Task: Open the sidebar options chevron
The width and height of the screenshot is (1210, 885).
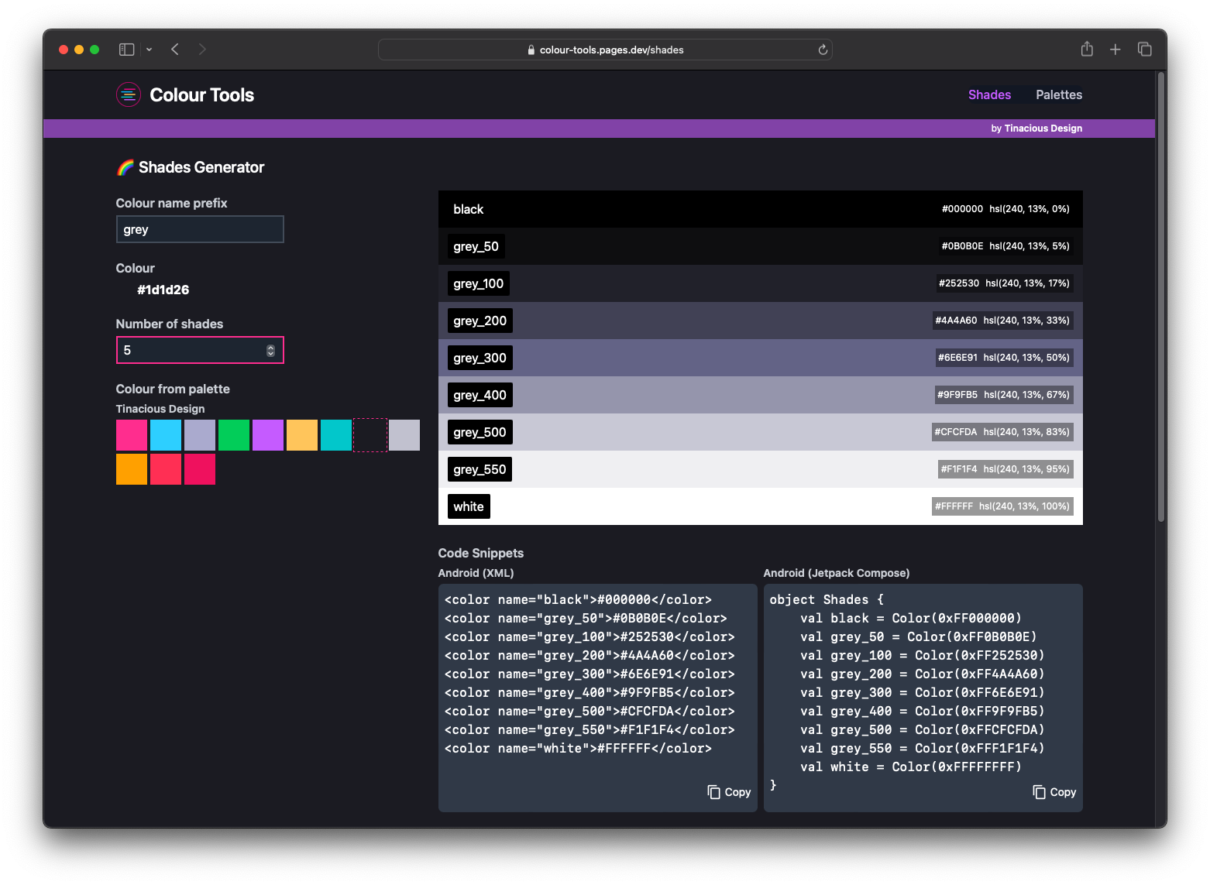Action: pos(149,50)
